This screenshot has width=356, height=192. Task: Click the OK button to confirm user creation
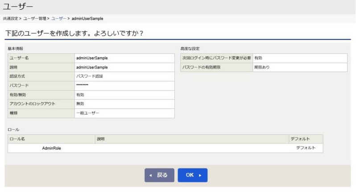(193, 175)
